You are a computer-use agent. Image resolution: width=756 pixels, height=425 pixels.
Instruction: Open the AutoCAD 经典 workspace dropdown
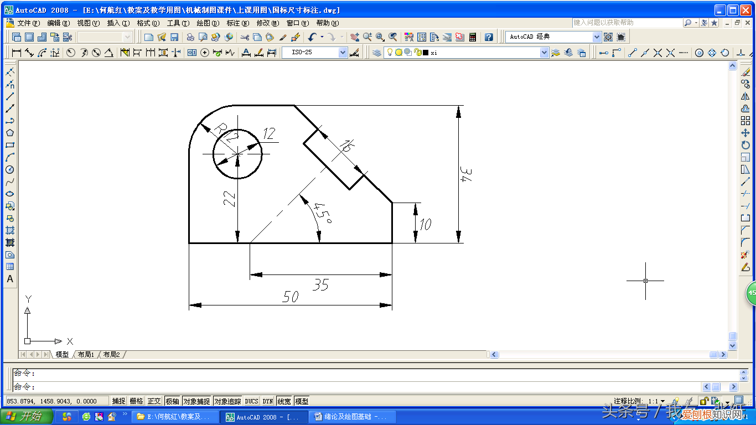(597, 37)
